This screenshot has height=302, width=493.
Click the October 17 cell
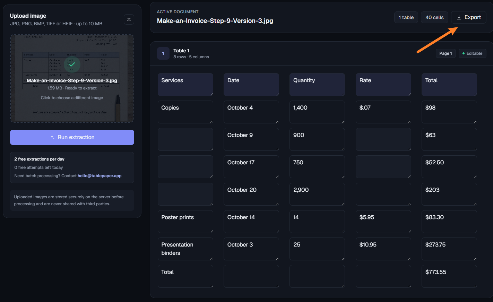251,167
